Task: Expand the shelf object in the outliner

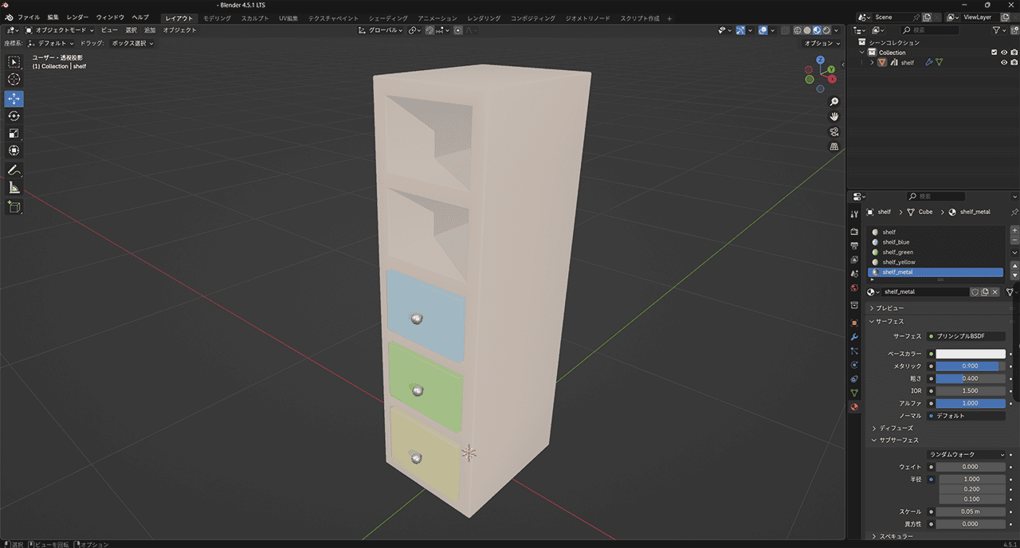Action: click(x=873, y=63)
